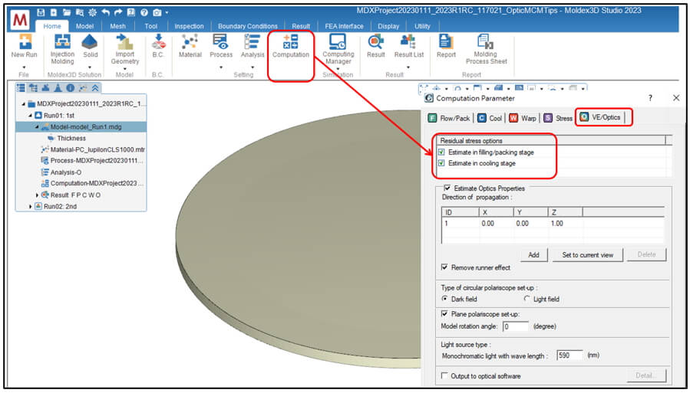
Task: Click the wave length 590 field
Action: (x=569, y=355)
